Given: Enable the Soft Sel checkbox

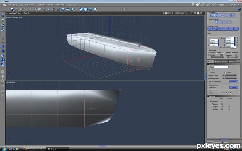Looking at the screenshot, I should pyautogui.click(x=209, y=55).
